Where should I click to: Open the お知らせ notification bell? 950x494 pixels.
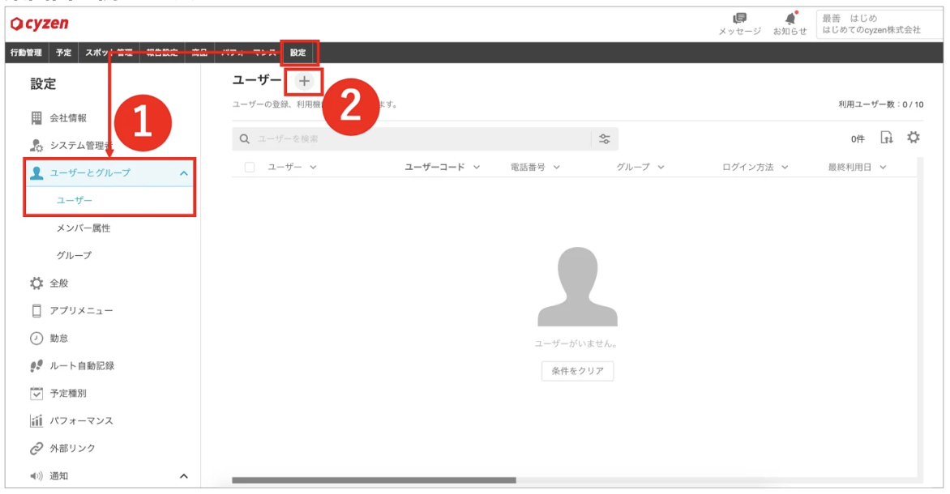pos(790,18)
